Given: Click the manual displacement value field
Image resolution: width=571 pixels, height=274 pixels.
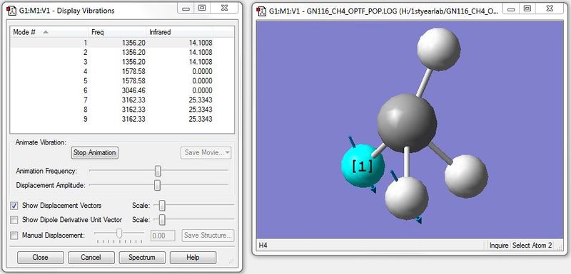Looking at the screenshot, I should pos(163,236).
